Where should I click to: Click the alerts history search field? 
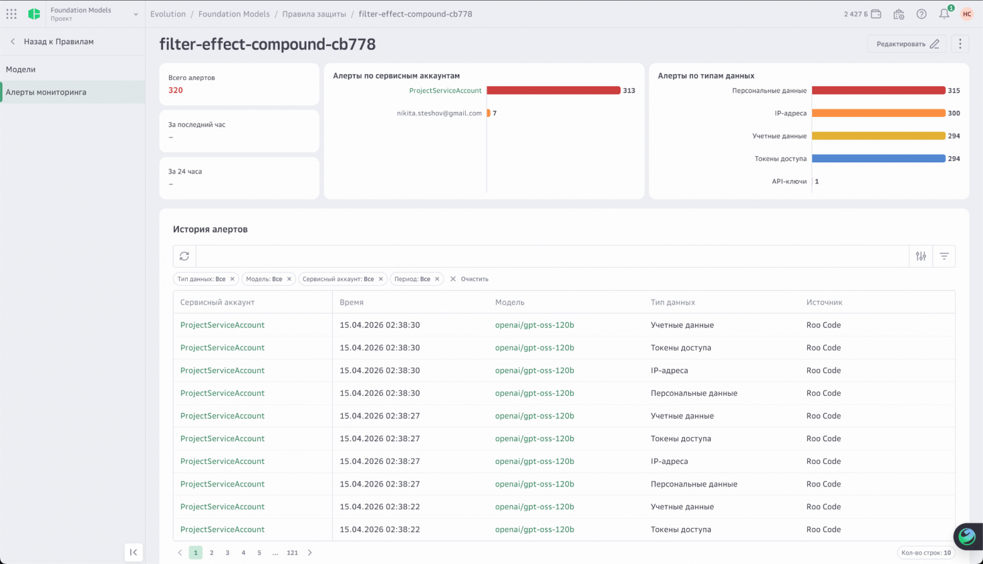(x=553, y=256)
